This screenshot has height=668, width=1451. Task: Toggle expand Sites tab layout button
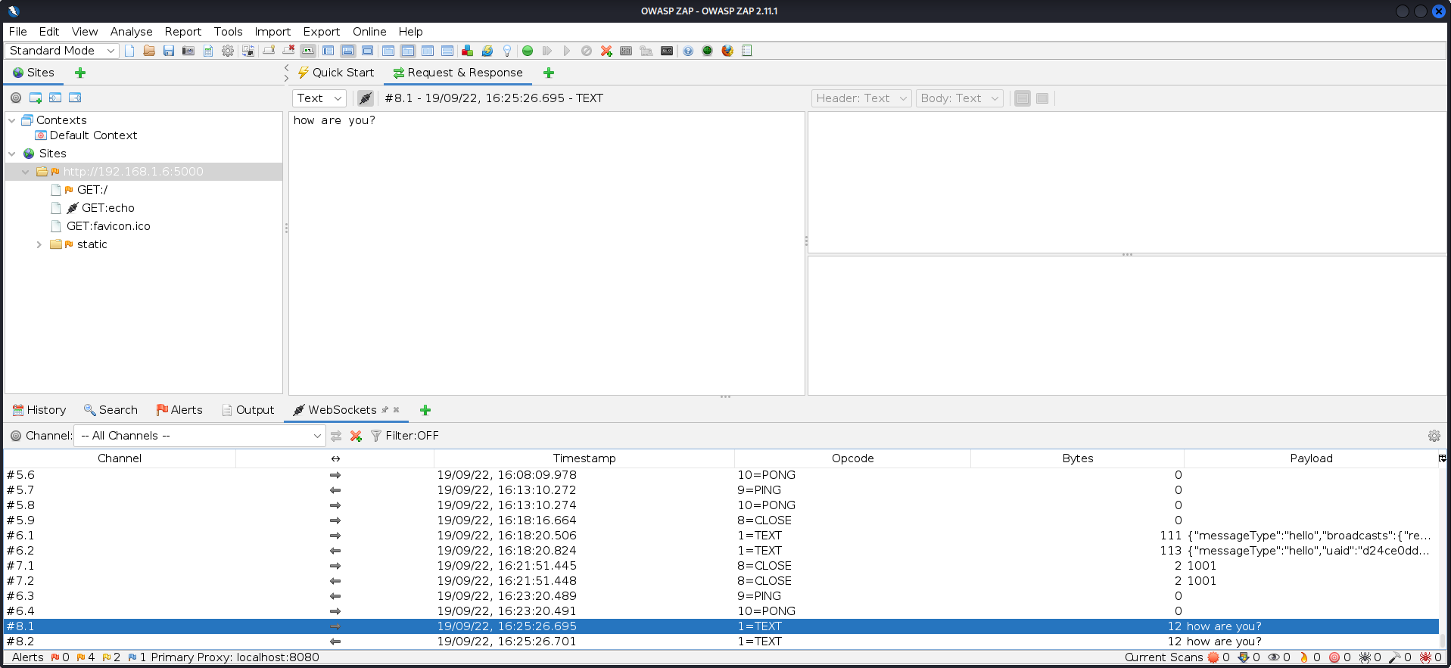(328, 51)
